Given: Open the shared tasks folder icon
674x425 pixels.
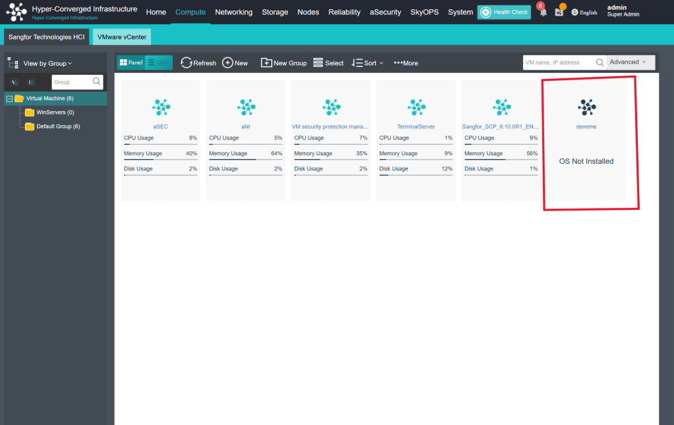Looking at the screenshot, I should point(559,12).
